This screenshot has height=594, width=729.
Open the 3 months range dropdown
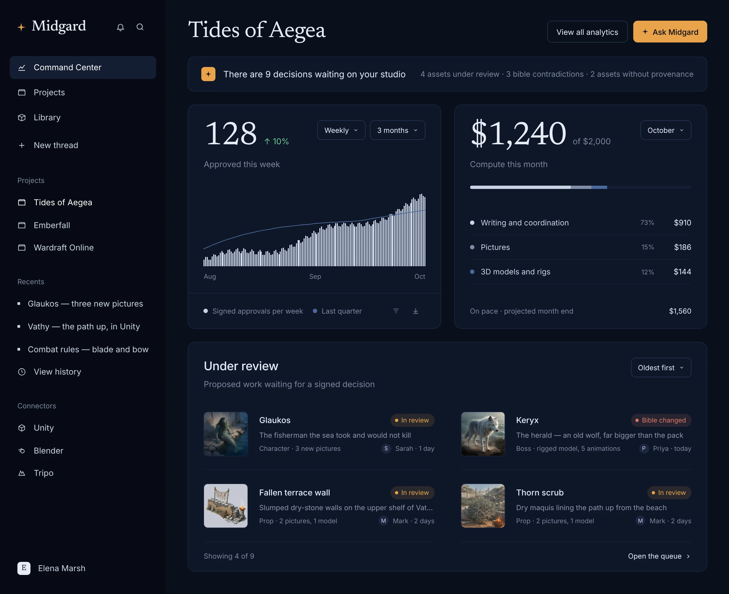397,130
